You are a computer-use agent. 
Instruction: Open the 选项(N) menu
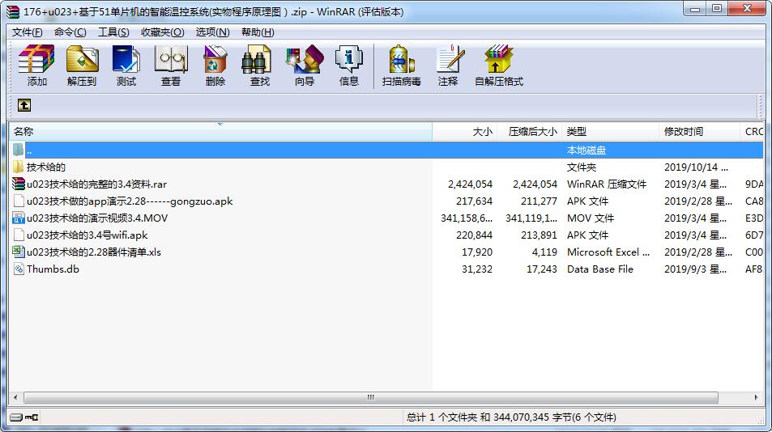[x=212, y=32]
